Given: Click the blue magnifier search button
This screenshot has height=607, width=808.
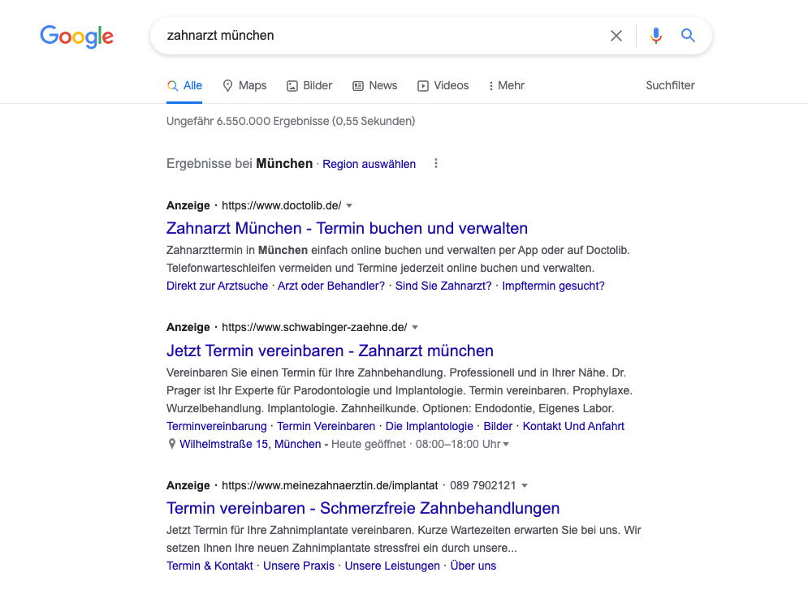Looking at the screenshot, I should click(x=688, y=36).
